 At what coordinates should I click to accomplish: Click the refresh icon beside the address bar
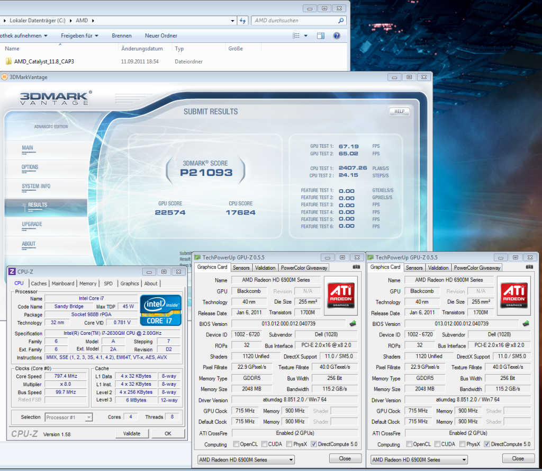[243, 21]
